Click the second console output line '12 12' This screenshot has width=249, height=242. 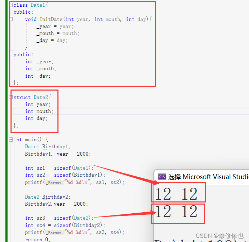tap(176, 211)
